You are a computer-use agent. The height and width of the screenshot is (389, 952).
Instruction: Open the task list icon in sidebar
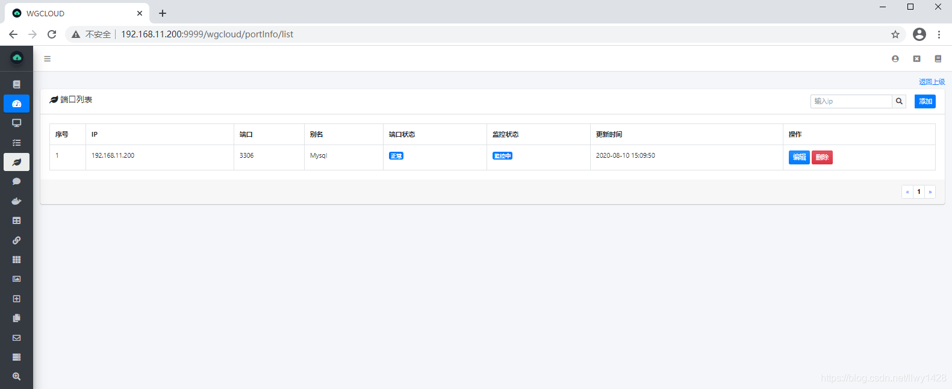17,143
